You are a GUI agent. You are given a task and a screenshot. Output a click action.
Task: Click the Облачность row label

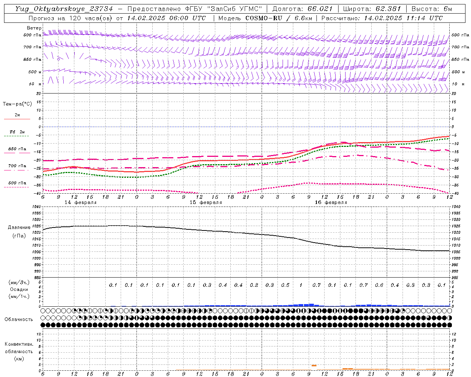click(x=19, y=320)
